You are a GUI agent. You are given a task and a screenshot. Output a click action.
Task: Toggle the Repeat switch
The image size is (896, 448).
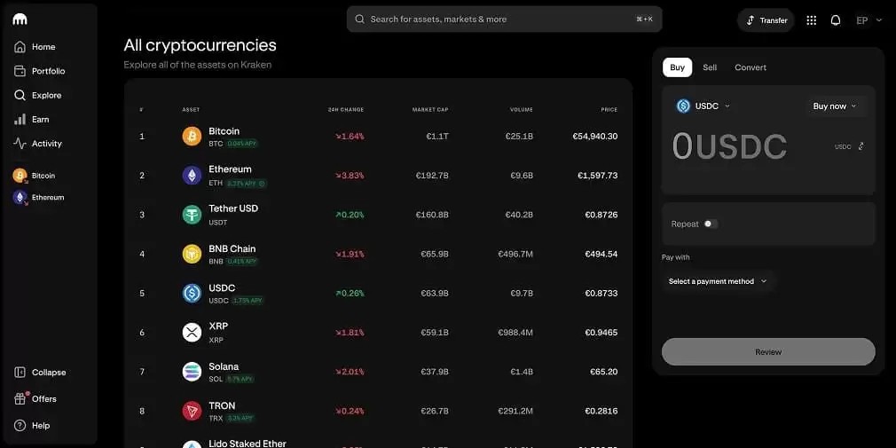coord(711,224)
